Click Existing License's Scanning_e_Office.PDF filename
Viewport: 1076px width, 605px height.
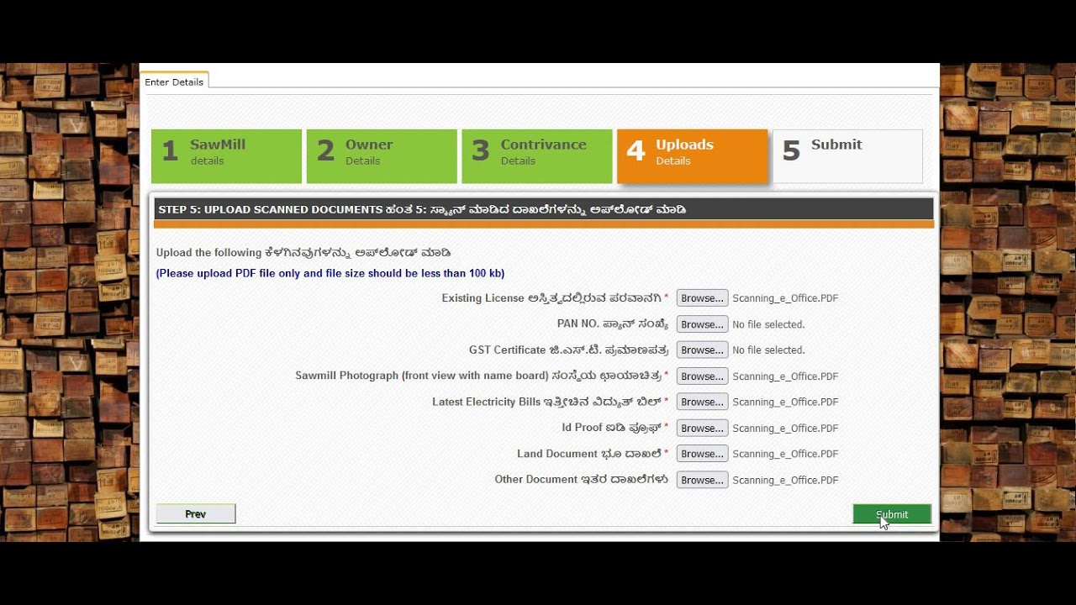click(x=785, y=298)
